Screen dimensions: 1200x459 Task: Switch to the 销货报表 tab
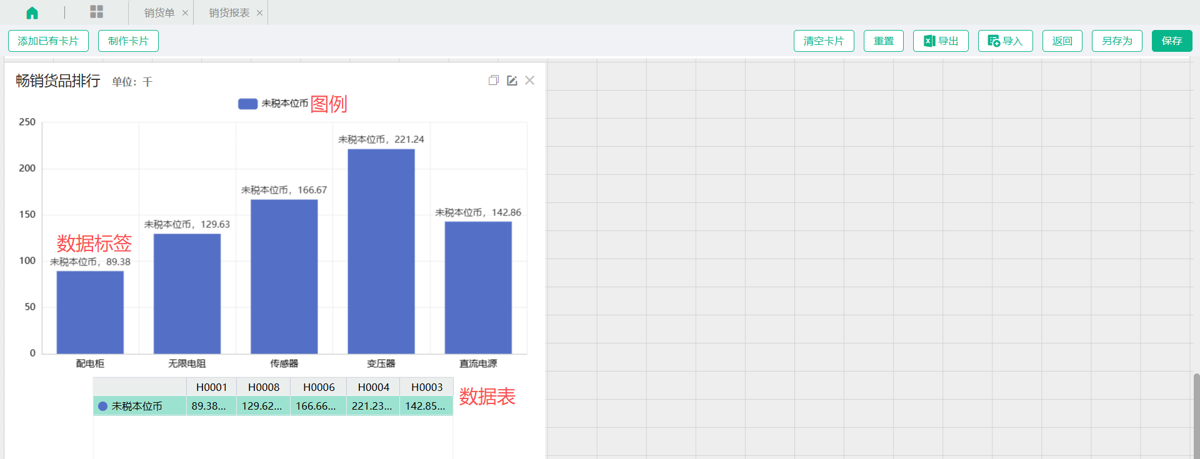click(x=229, y=13)
